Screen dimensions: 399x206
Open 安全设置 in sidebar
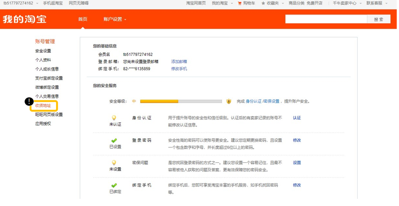pos(43,51)
